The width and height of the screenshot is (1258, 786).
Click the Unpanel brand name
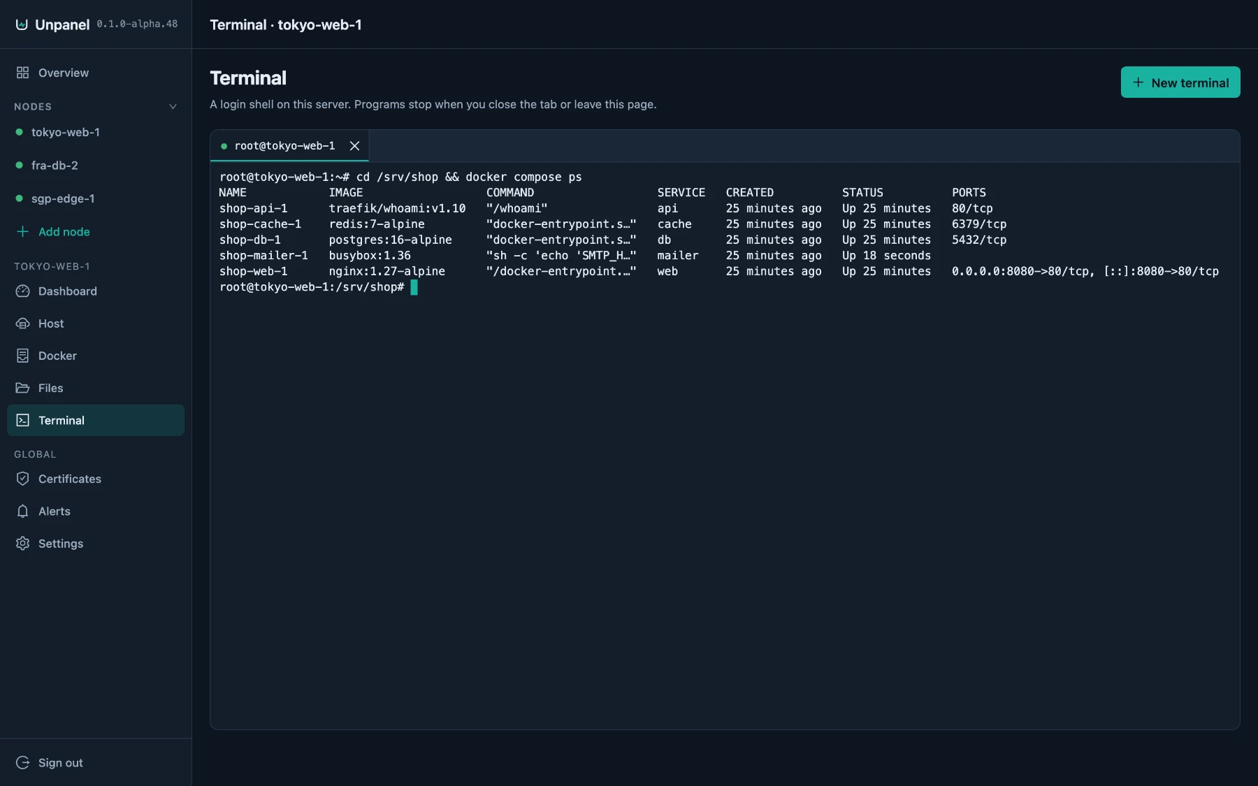point(62,24)
